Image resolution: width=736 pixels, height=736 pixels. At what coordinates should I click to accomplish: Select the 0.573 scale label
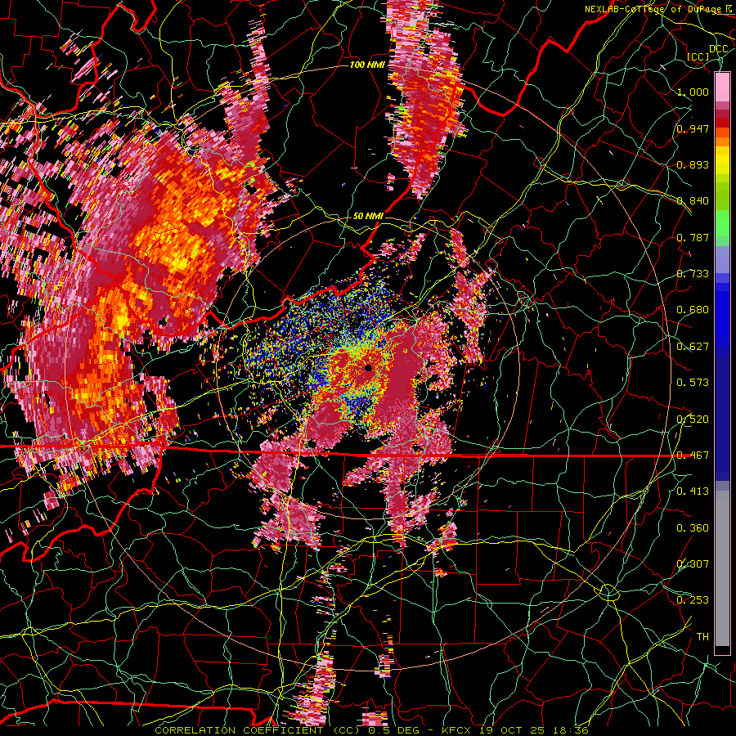click(x=693, y=383)
